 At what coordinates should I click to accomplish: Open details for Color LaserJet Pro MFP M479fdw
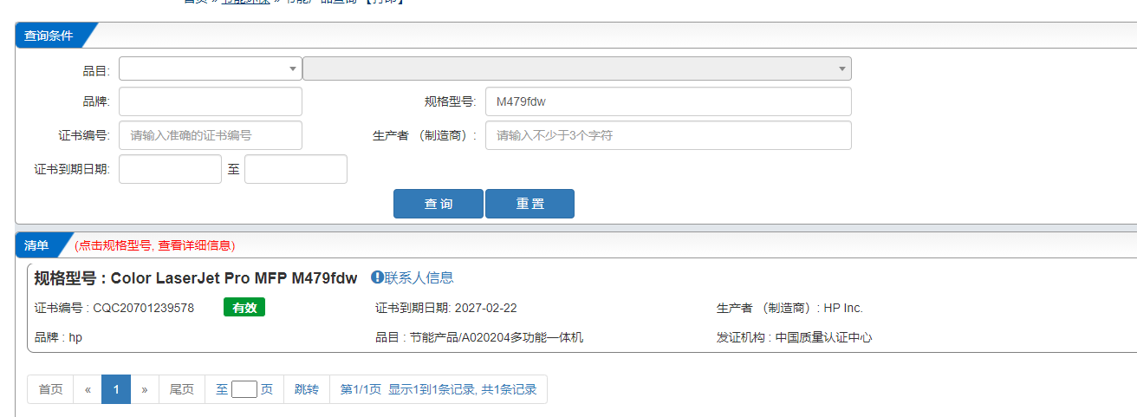click(234, 278)
